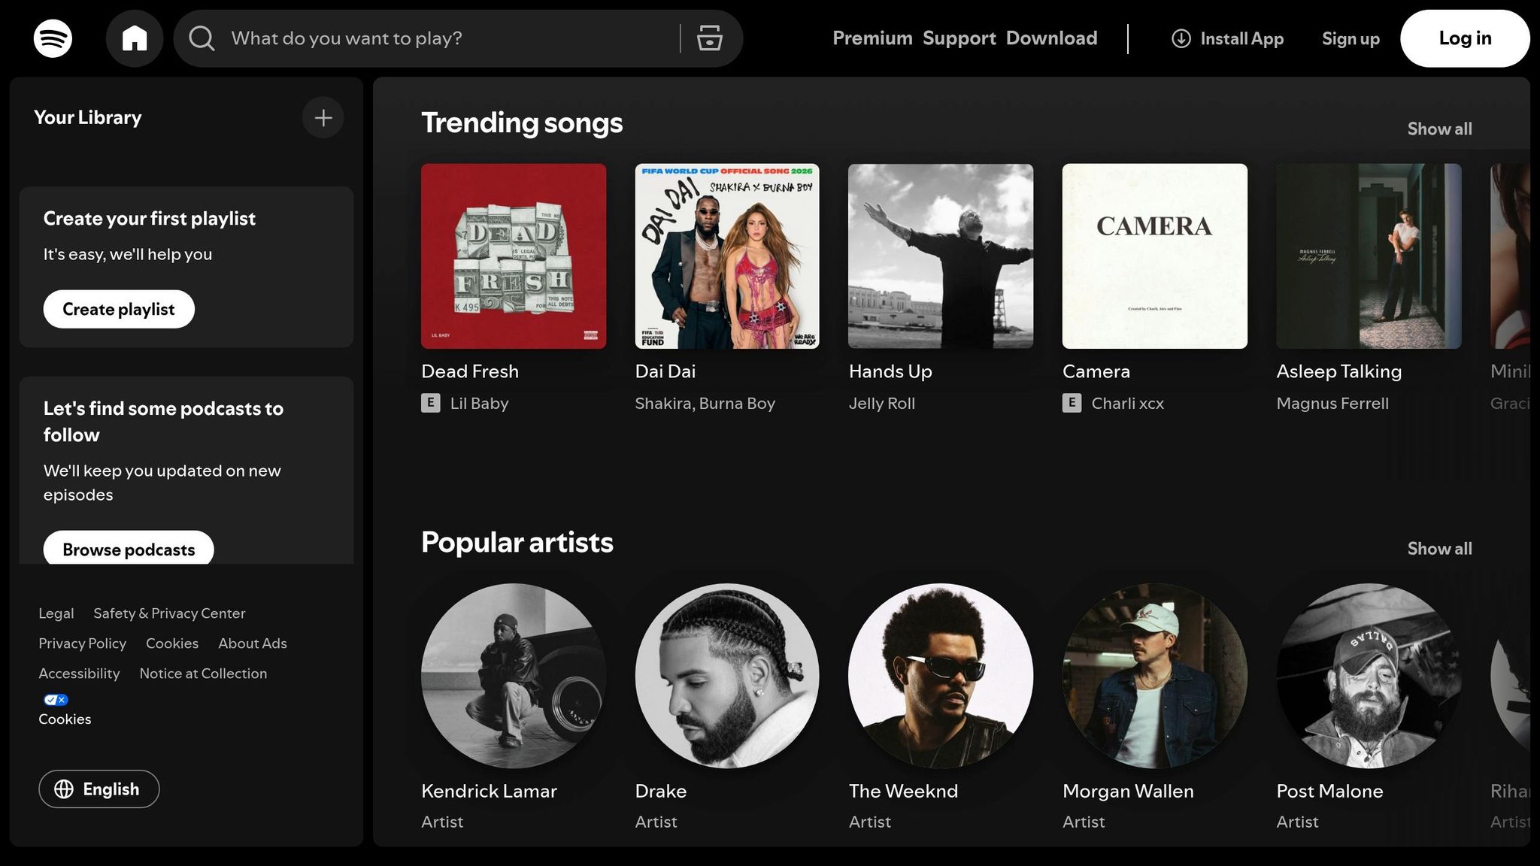This screenshot has width=1540, height=866.
Task: Click Install App
Action: pyautogui.click(x=1227, y=38)
